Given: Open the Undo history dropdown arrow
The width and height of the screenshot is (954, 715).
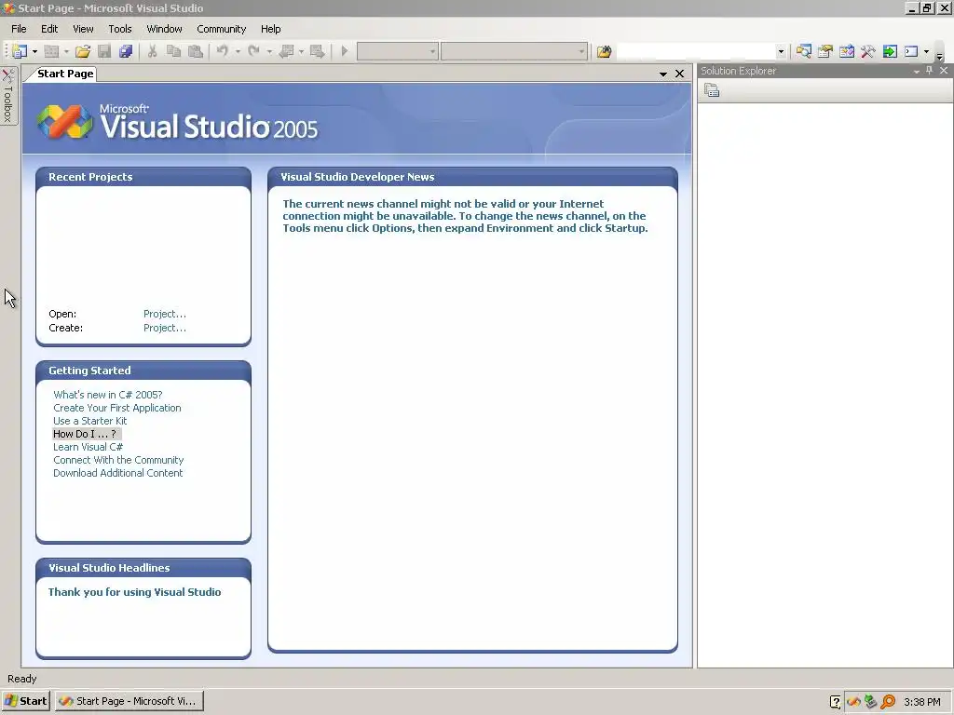Looking at the screenshot, I should click(x=238, y=52).
